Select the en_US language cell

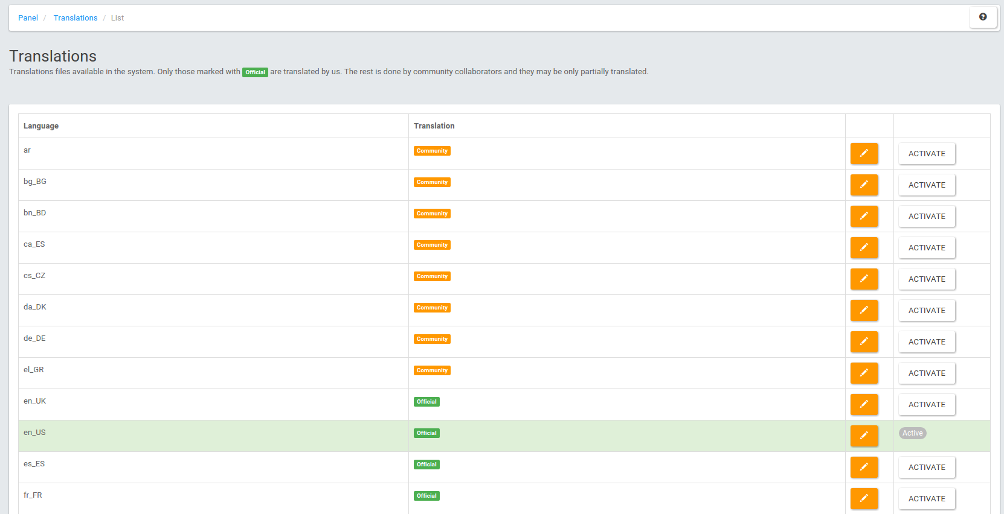pyautogui.click(x=213, y=436)
